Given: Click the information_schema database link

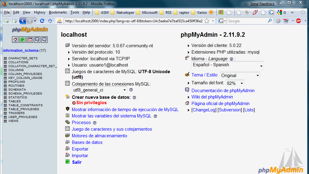Looking at the screenshot, I should coord(21,51).
